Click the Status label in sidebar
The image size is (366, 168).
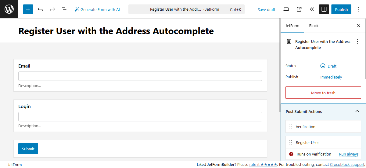(x=291, y=66)
